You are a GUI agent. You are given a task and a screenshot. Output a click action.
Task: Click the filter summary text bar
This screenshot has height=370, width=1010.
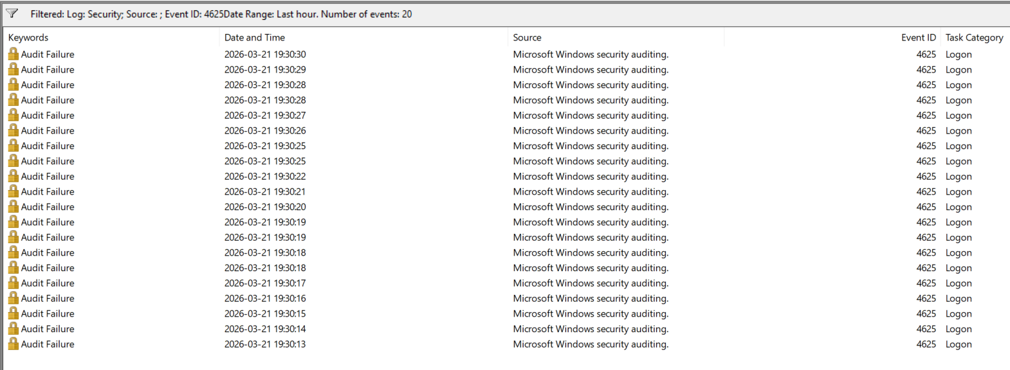point(221,14)
